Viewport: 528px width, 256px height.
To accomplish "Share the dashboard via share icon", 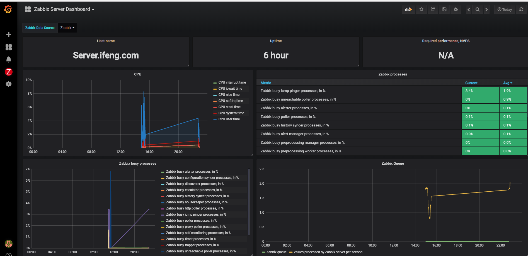I will tap(433, 9).
